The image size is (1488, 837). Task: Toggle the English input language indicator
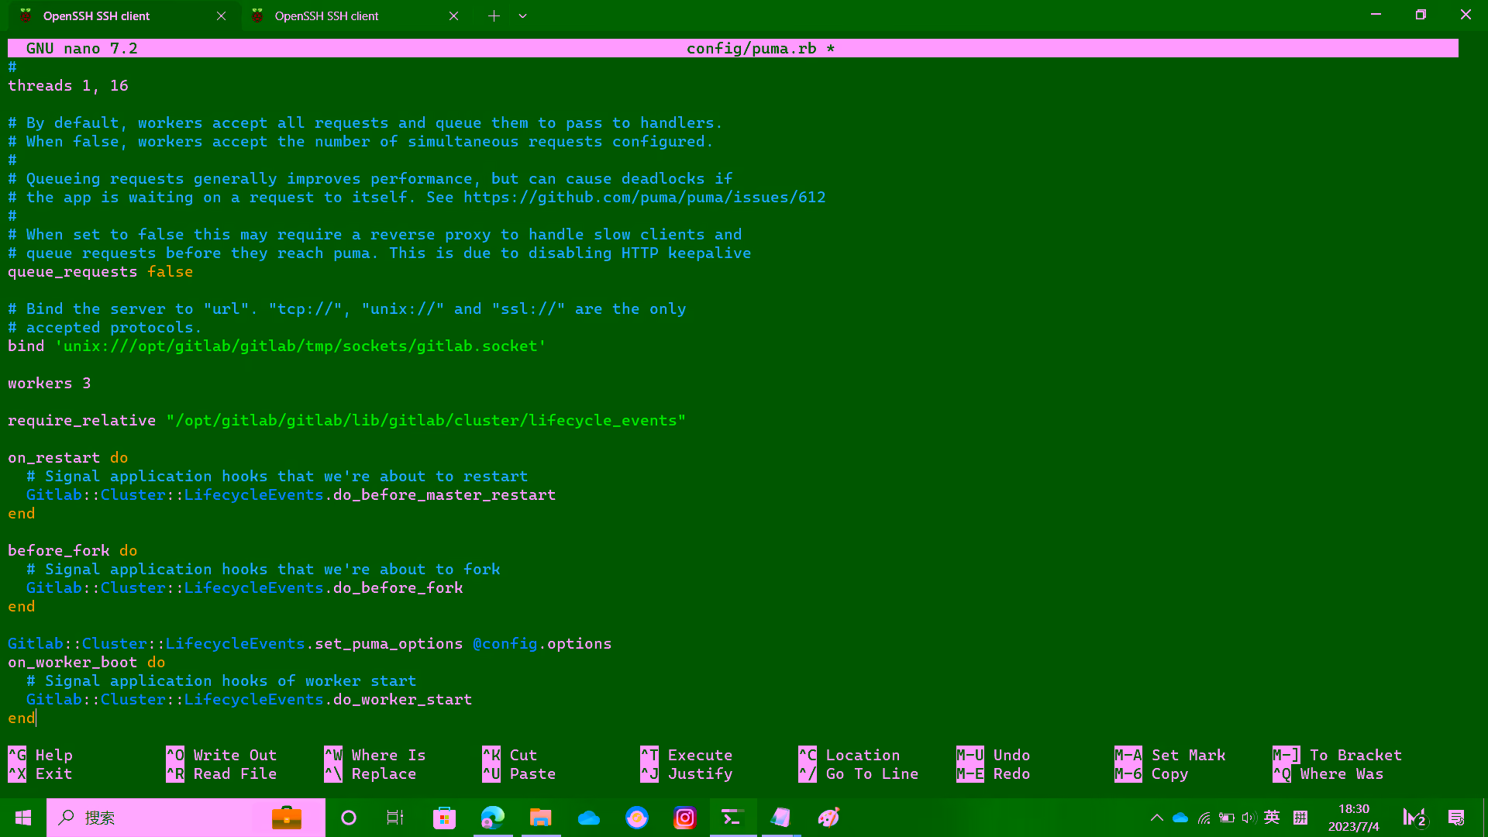click(x=1272, y=818)
